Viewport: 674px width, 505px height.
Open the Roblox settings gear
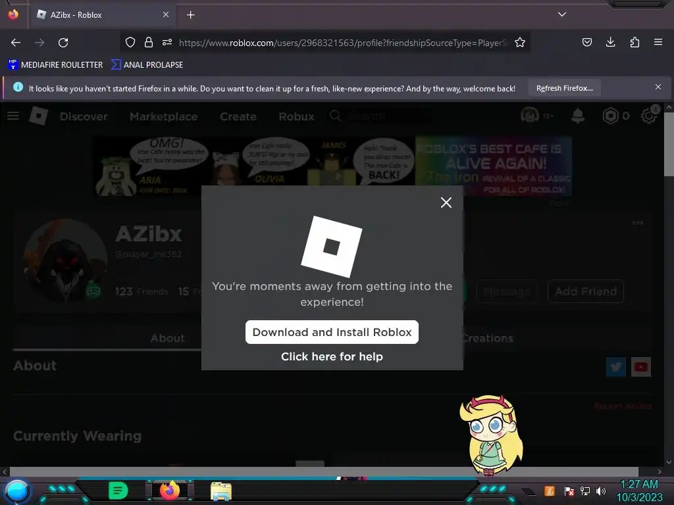648,116
